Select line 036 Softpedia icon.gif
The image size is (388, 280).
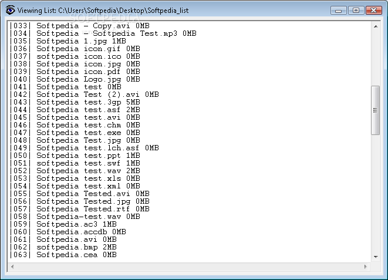tap(75, 49)
